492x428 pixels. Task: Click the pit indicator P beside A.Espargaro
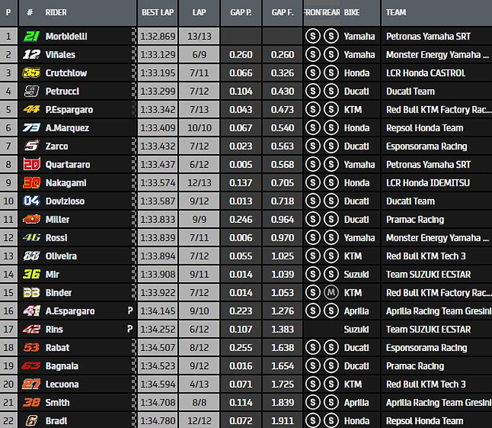pos(130,311)
